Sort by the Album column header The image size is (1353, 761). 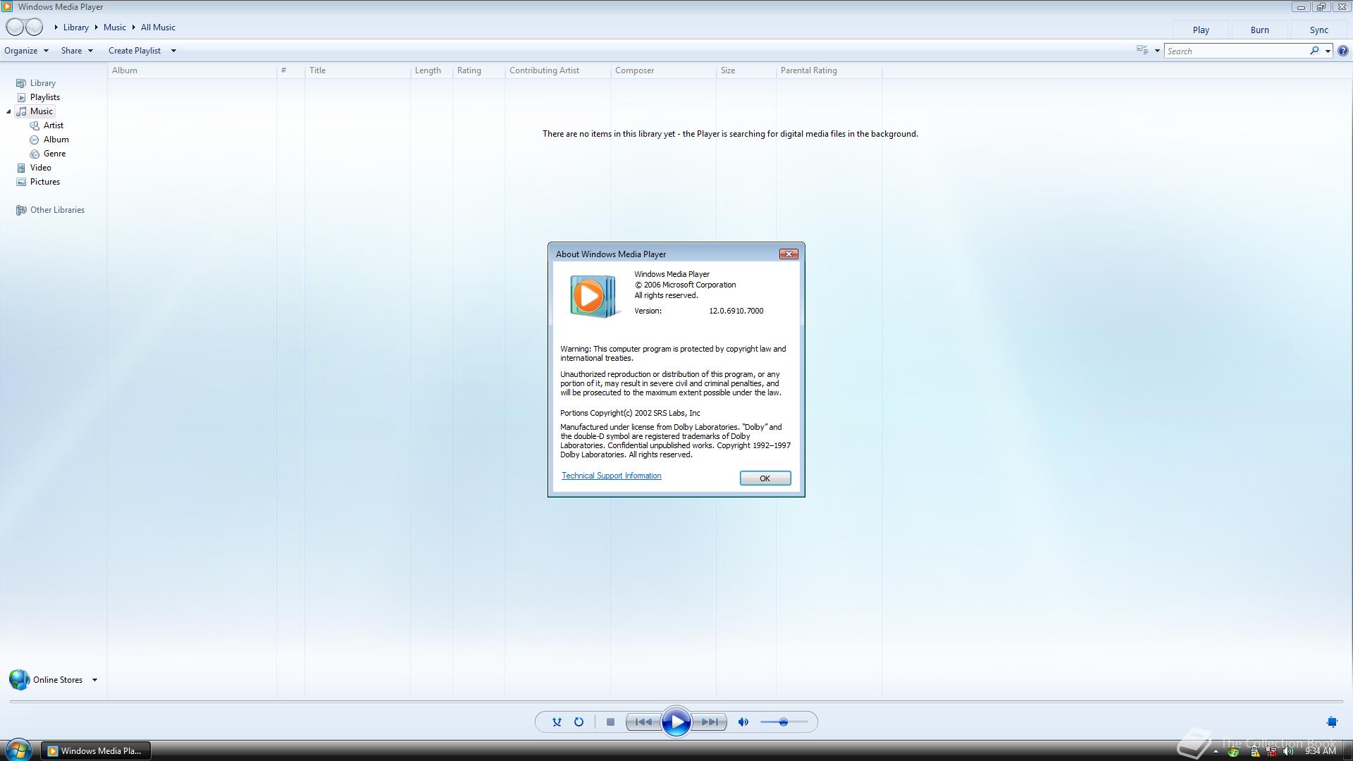coord(192,70)
